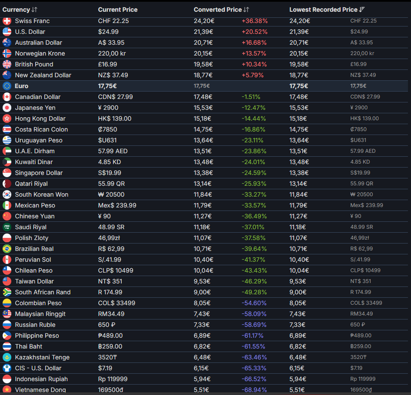The width and height of the screenshot is (411, 395).
Task: Click the Kuwaiti Dinar flag icon
Action: point(7,162)
